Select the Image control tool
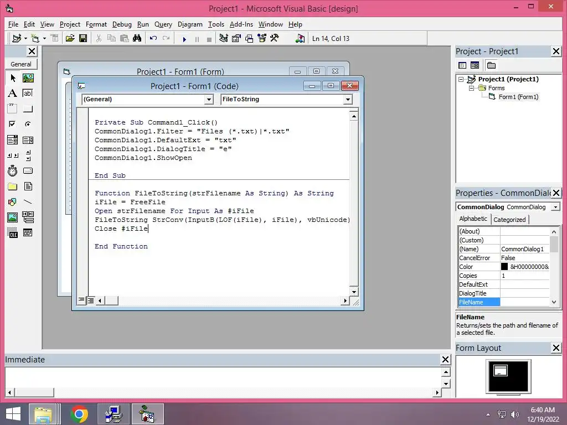567x425 pixels. [x=13, y=217]
